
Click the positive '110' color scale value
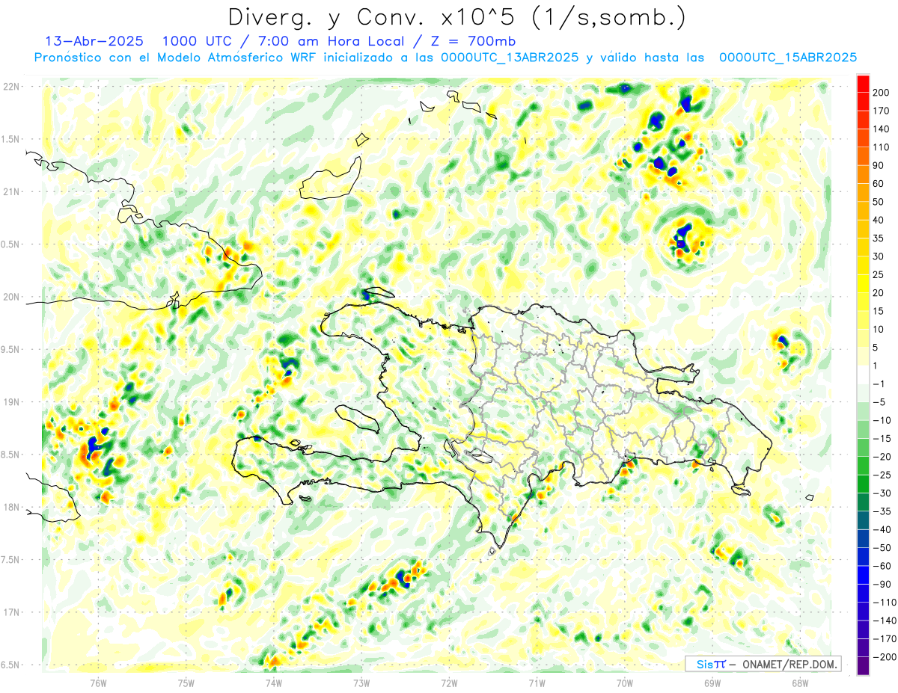click(x=881, y=147)
